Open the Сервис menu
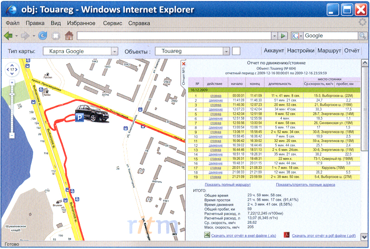Viewport: 370px width, 249px height. tap(112, 23)
